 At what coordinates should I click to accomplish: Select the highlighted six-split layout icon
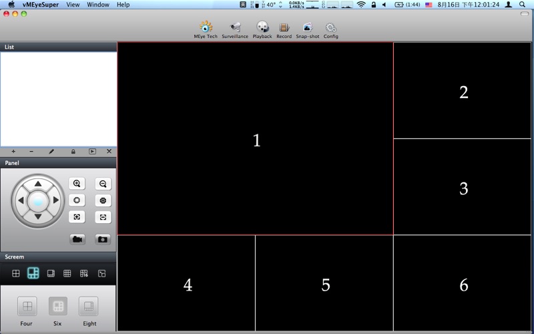33,273
